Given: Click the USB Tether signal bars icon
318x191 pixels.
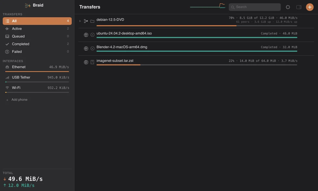Looking at the screenshot, I should click(x=7, y=77).
